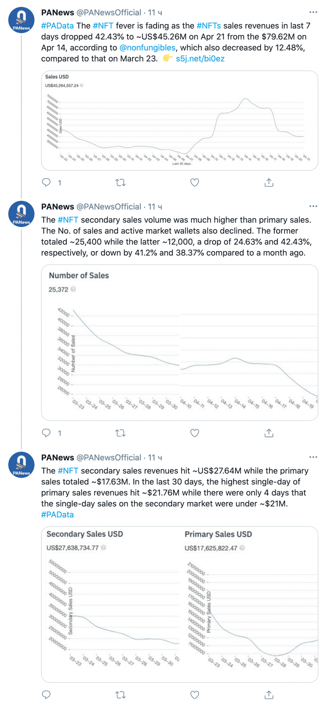Open more options on the first tweet
326x705 pixels.
[x=313, y=12]
